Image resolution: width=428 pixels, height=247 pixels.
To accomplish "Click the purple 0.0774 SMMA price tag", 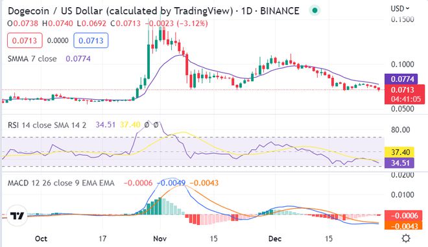I will (x=401, y=79).
